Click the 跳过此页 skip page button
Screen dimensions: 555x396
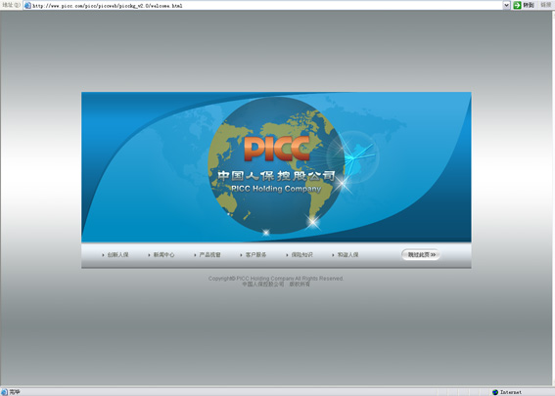pos(421,254)
